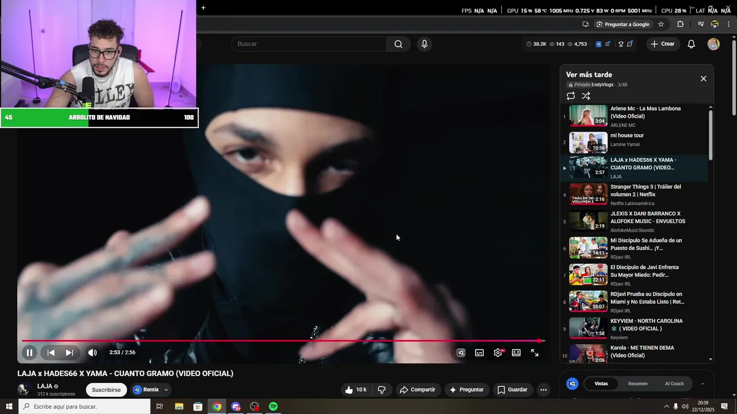Pause the video playback
This screenshot has width=737, height=414.
pos(29,352)
